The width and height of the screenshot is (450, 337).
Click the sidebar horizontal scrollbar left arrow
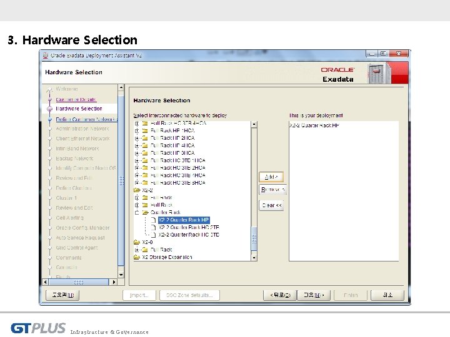tap(46, 282)
